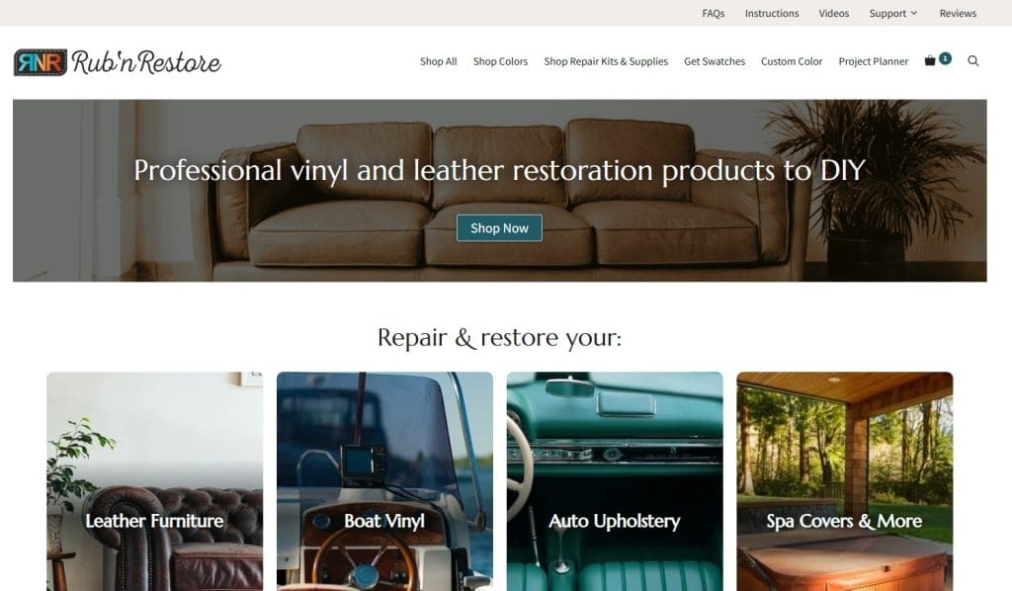Open the Shop Colors menu item

(x=500, y=61)
